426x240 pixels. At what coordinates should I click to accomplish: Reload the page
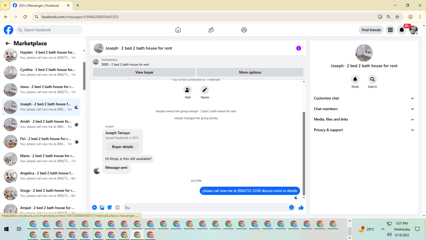(x=25, y=17)
